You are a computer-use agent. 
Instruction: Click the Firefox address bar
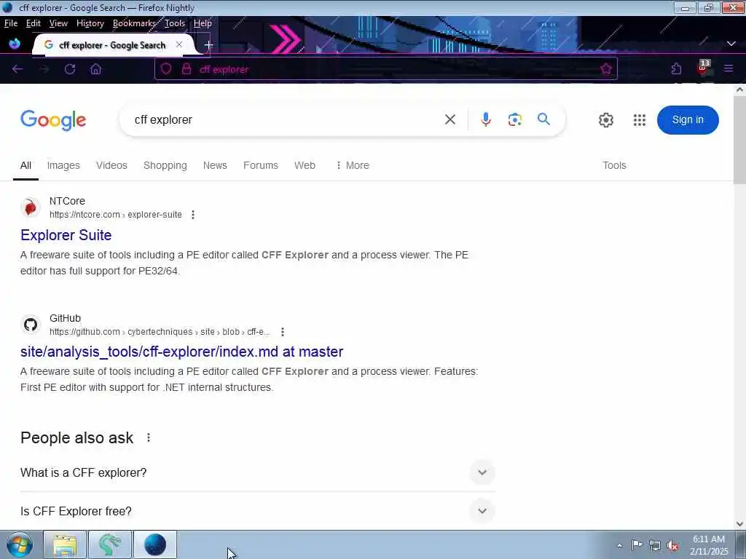coord(386,69)
